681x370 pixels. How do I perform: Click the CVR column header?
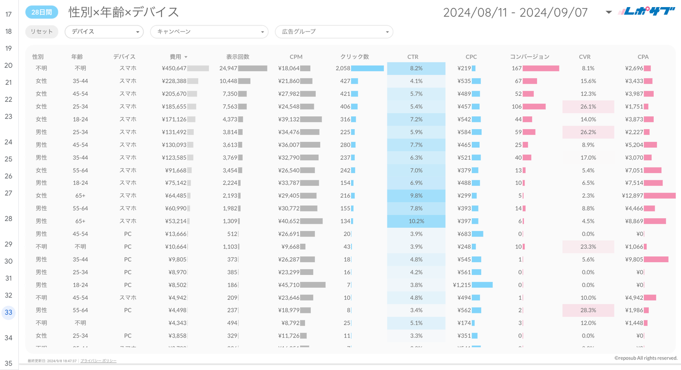(x=584, y=57)
